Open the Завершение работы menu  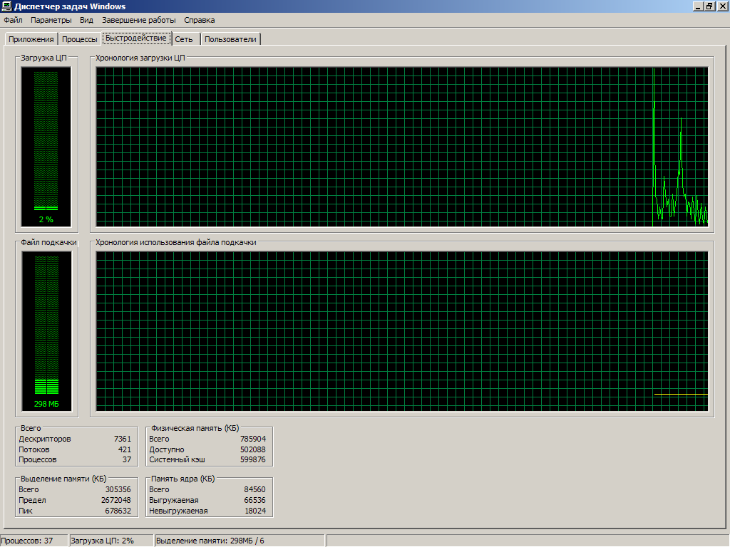[138, 20]
